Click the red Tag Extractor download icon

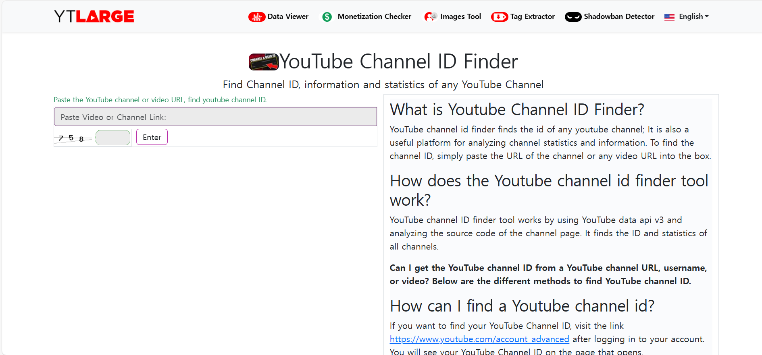coord(500,17)
